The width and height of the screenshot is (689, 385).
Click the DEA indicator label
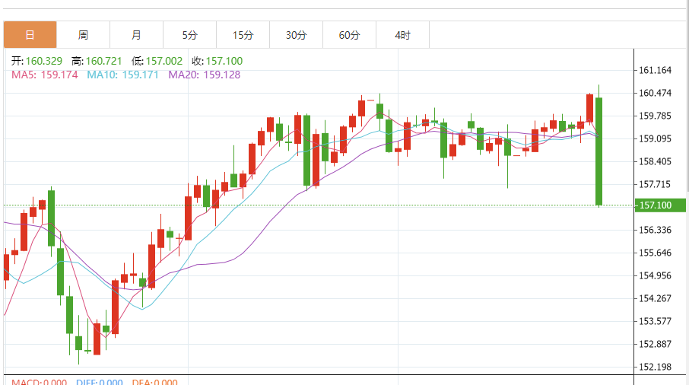(x=155, y=382)
